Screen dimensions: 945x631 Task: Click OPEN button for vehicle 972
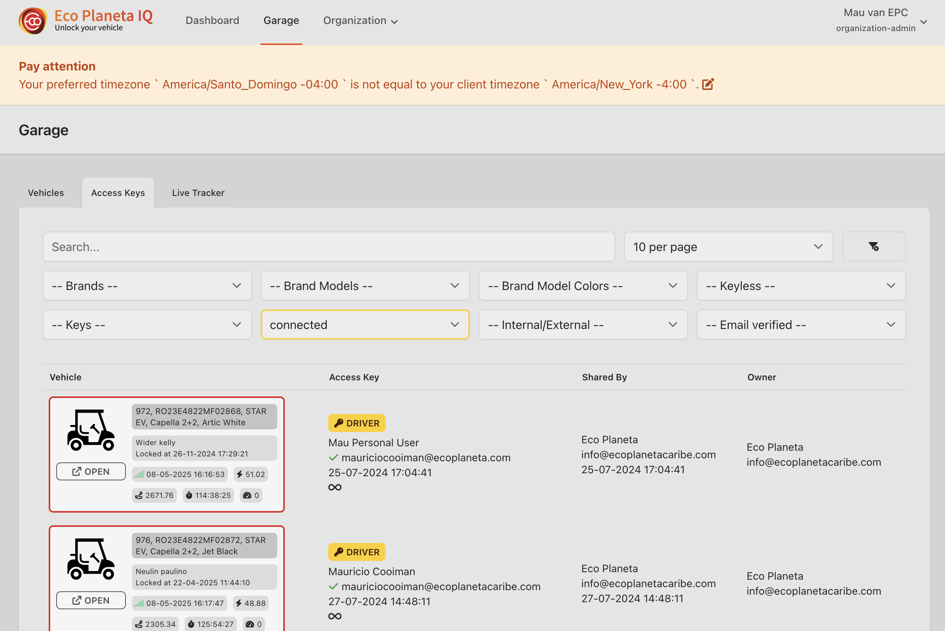(91, 472)
